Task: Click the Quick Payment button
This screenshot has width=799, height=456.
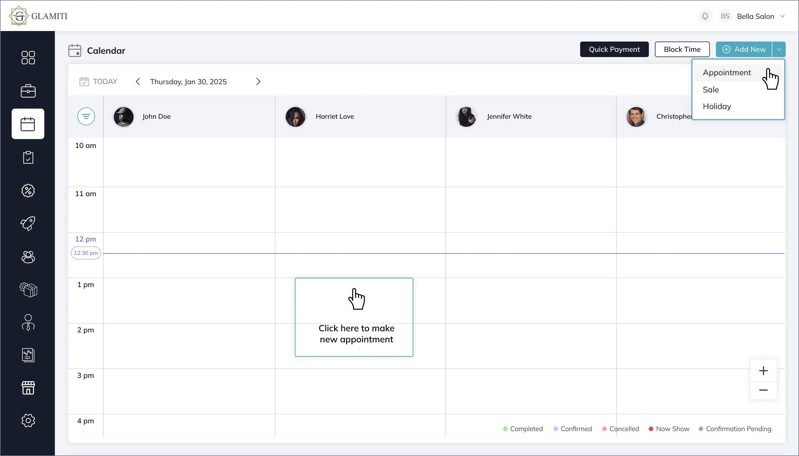Action: tap(614, 50)
